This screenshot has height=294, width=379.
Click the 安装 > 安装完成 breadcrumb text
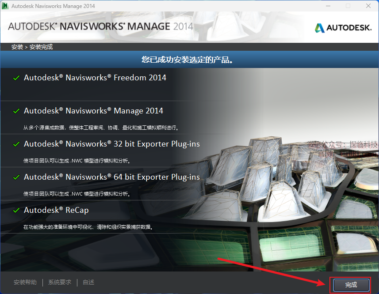[32, 47]
